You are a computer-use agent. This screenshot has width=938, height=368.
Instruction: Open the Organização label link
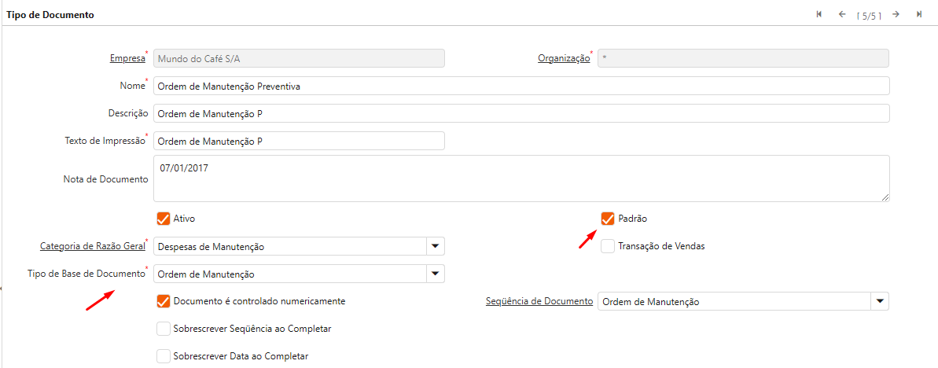click(563, 58)
